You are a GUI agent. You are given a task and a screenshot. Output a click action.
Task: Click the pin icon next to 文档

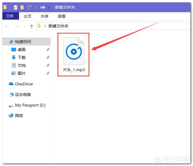click(48, 65)
